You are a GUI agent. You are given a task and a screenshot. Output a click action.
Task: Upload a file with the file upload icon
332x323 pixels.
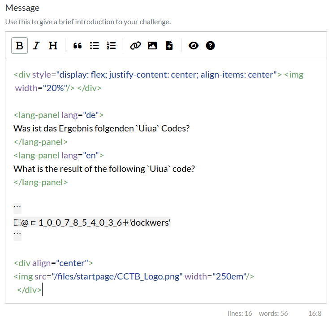click(x=169, y=45)
